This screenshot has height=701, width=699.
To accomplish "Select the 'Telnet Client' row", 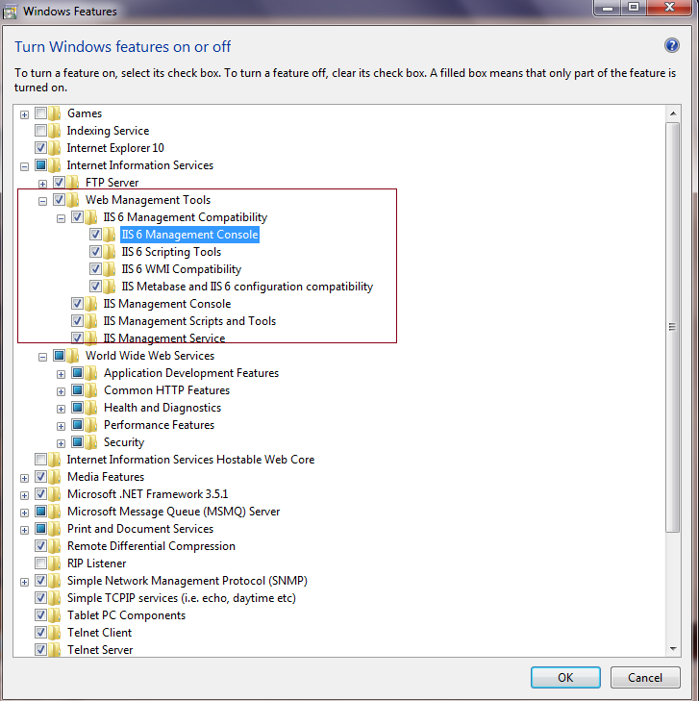I will point(99,633).
